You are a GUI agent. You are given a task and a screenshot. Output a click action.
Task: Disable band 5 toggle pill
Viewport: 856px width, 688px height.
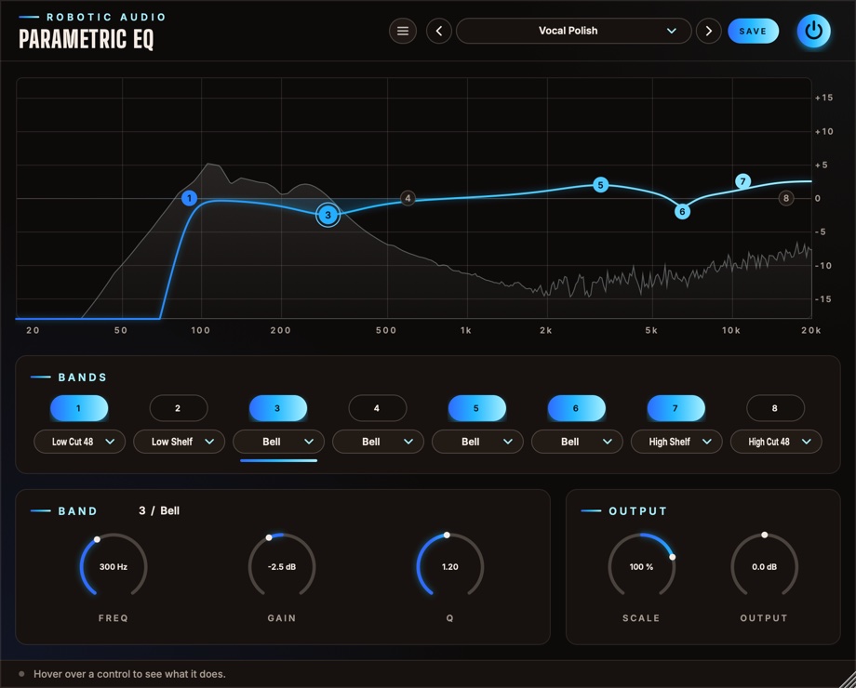tap(476, 408)
